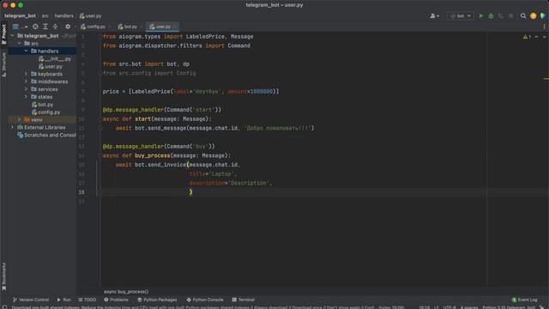Run the bot configuration with the green play button
This screenshot has height=309, width=549.
click(x=481, y=16)
